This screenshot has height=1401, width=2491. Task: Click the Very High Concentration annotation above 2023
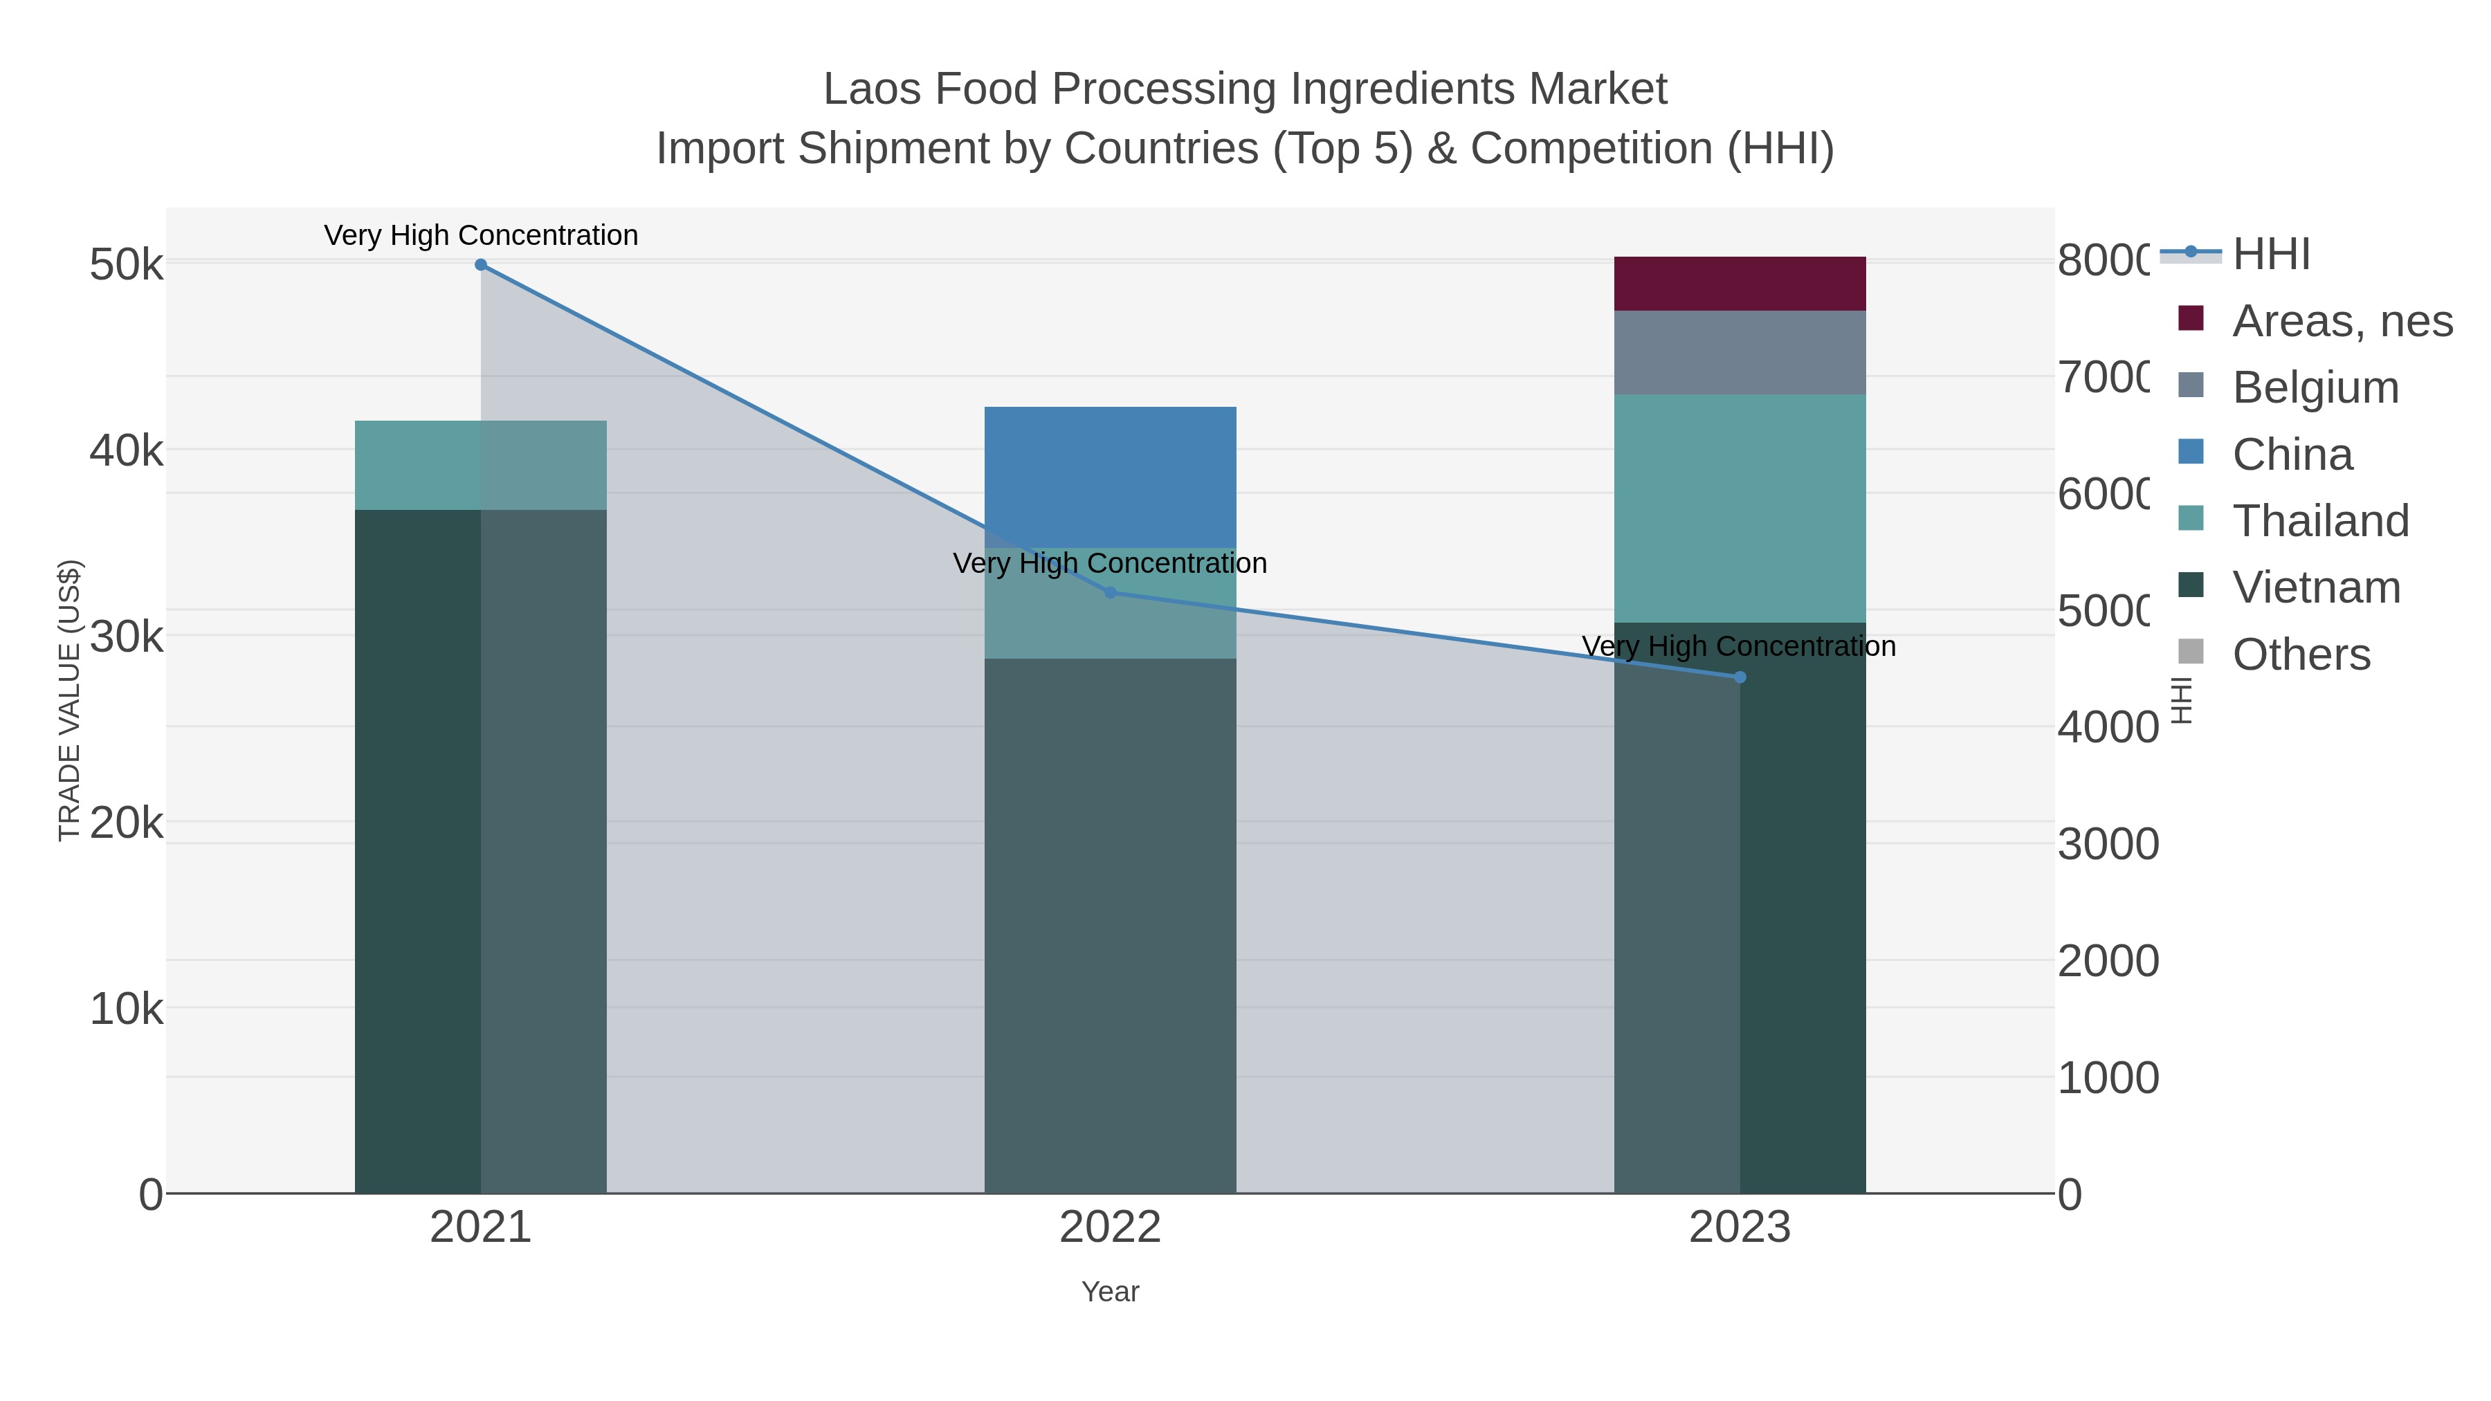coord(1739,646)
